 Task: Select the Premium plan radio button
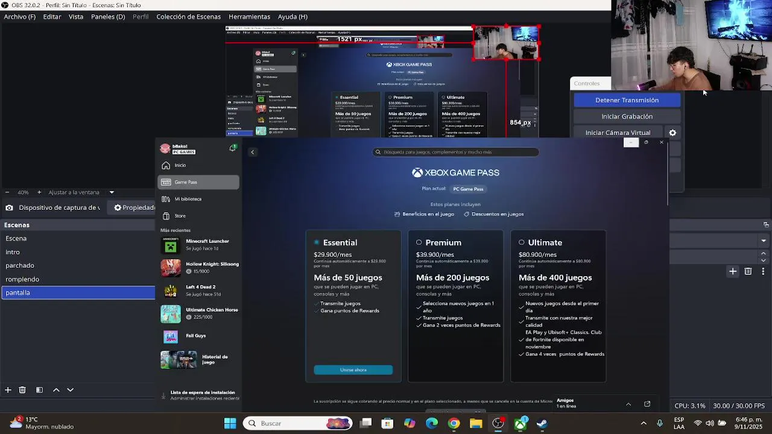[x=419, y=242]
